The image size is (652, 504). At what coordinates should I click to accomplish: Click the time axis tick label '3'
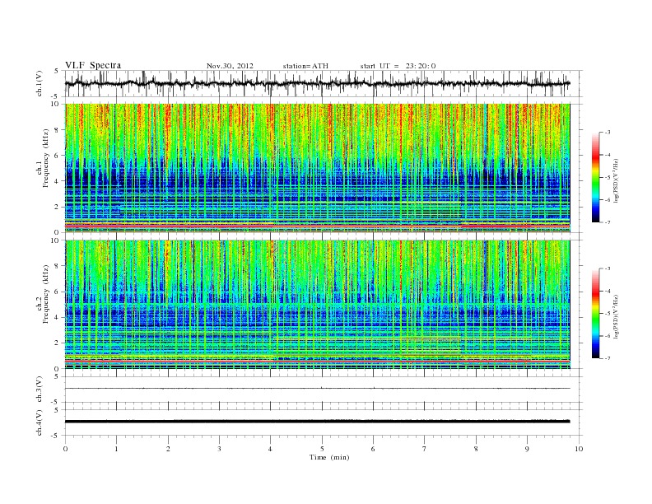coord(219,449)
